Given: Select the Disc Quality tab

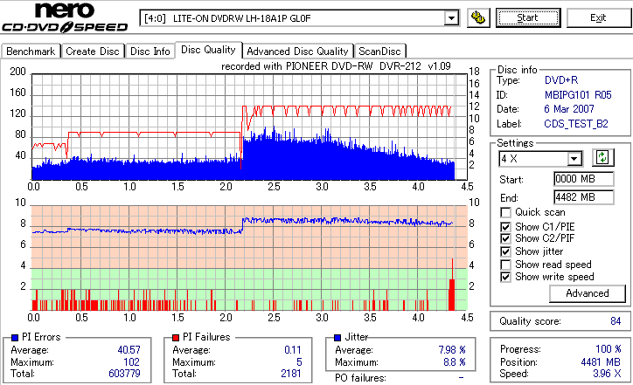Looking at the screenshot, I should (x=208, y=50).
